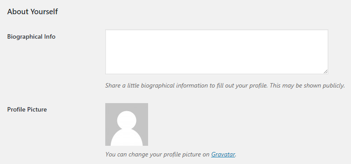Click the Profile Picture label
This screenshot has width=351, height=164.
point(27,110)
